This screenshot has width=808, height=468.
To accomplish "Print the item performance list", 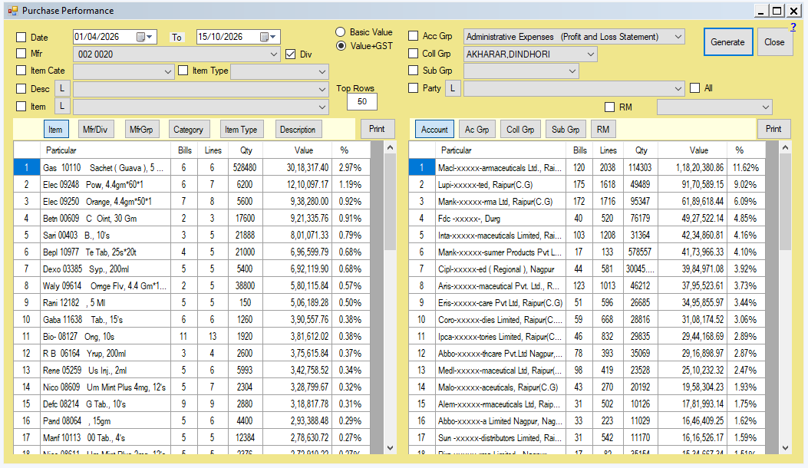I will pos(377,129).
